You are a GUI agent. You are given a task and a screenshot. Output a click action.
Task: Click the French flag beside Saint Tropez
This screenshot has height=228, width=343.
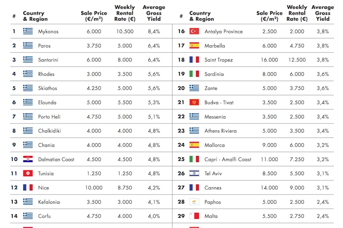point(194,60)
